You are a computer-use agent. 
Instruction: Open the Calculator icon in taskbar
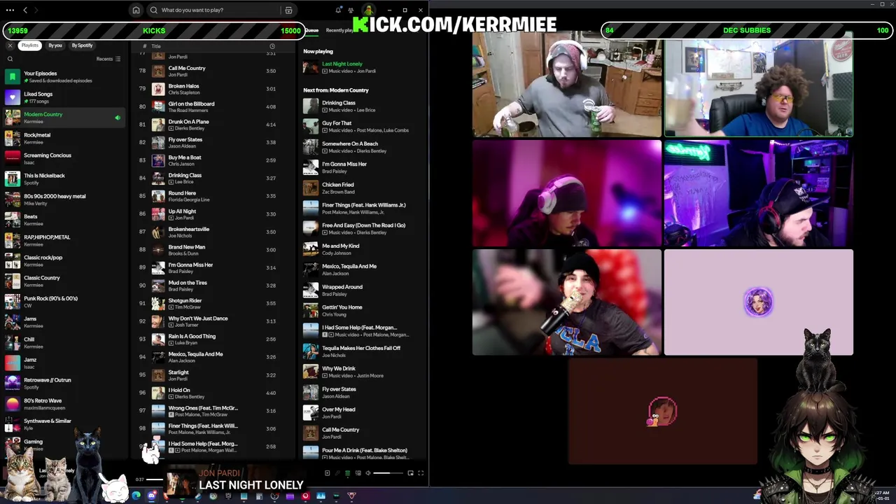click(258, 496)
